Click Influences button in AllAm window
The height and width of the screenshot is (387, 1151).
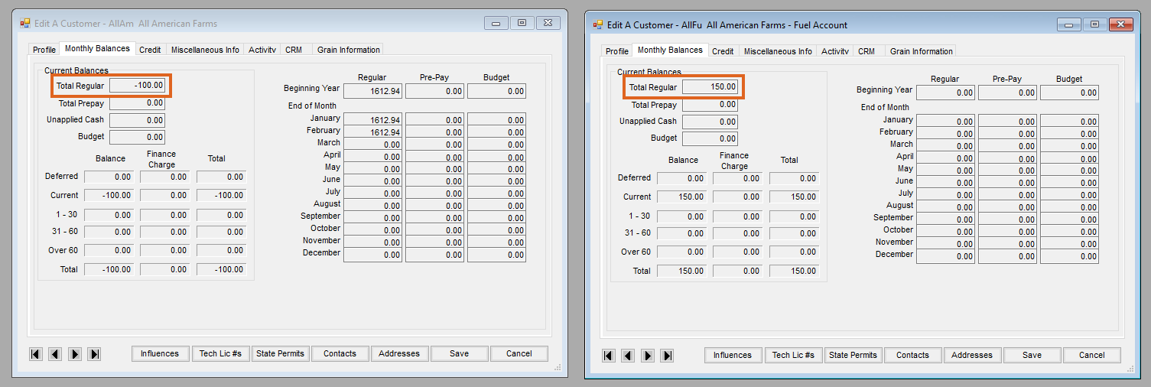click(160, 353)
